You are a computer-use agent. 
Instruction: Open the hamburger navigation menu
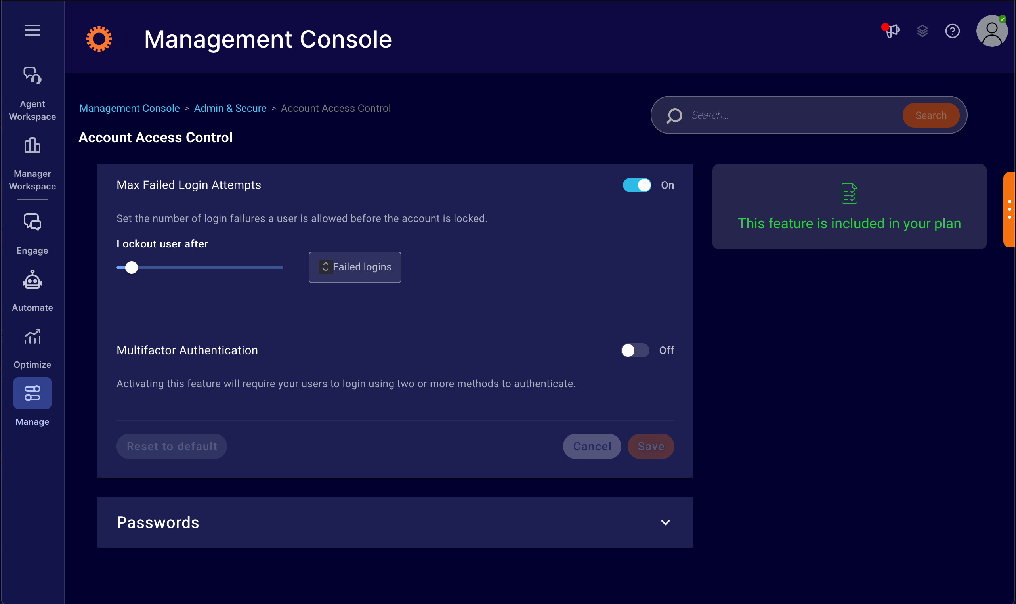click(32, 30)
